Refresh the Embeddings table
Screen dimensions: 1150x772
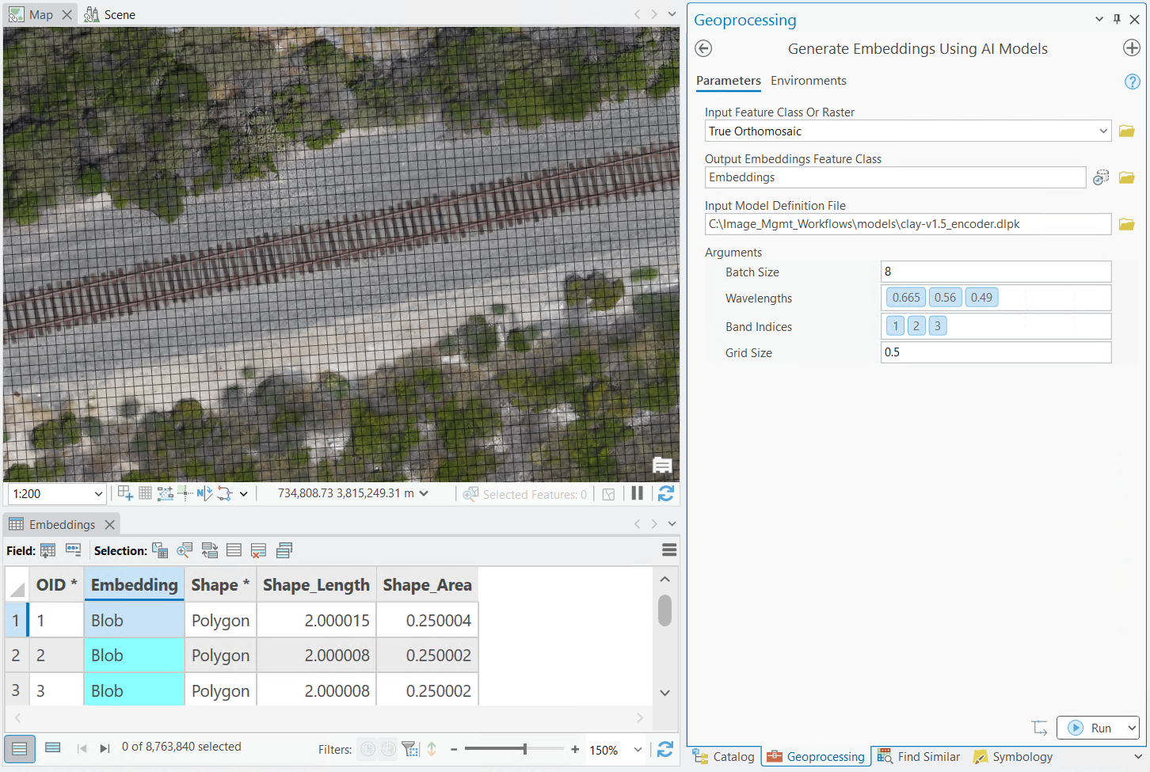pos(665,749)
